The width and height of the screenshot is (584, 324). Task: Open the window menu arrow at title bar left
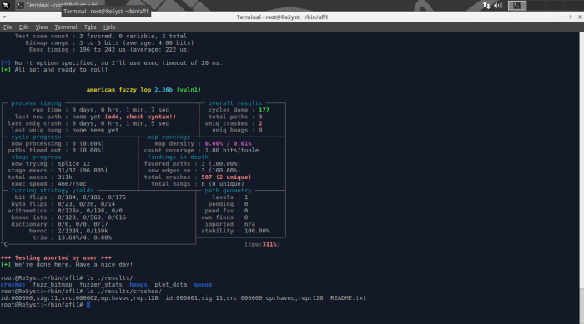(x=4, y=17)
